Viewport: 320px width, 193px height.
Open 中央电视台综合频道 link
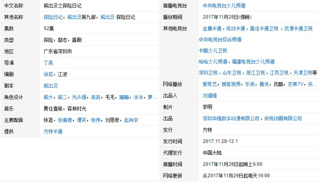[220, 40]
